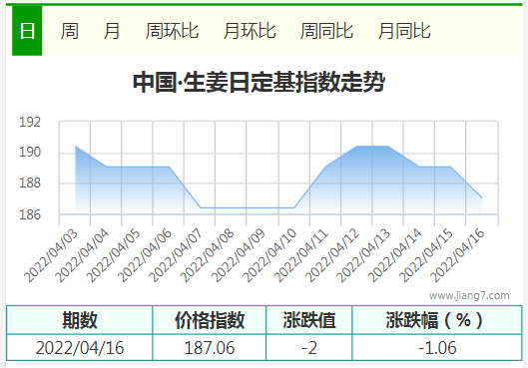This screenshot has height=368, width=528.
Task: Click the 涨跌幅（%） column header
Action: pyautogui.click(x=437, y=320)
